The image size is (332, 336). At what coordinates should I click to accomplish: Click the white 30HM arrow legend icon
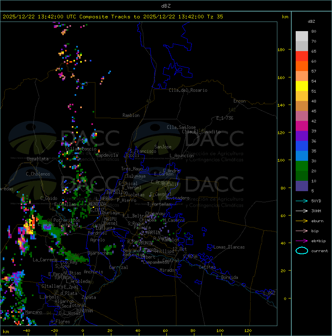pyautogui.click(x=302, y=211)
